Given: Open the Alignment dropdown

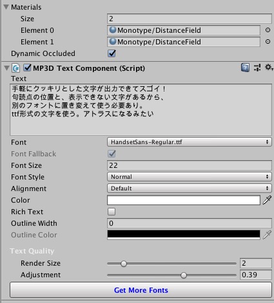Looking at the screenshot, I should pyautogui.click(x=190, y=188).
